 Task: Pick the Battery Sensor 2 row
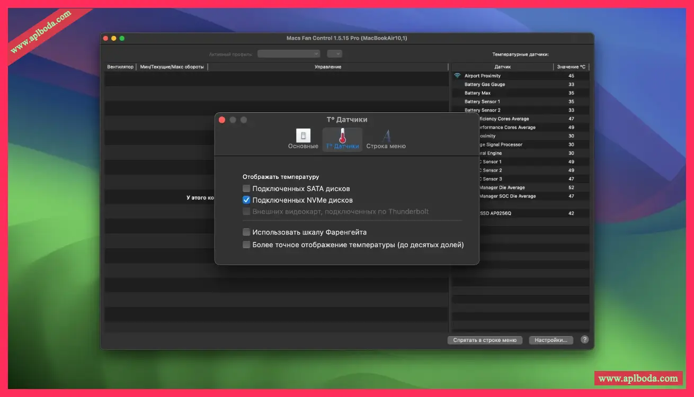point(521,110)
